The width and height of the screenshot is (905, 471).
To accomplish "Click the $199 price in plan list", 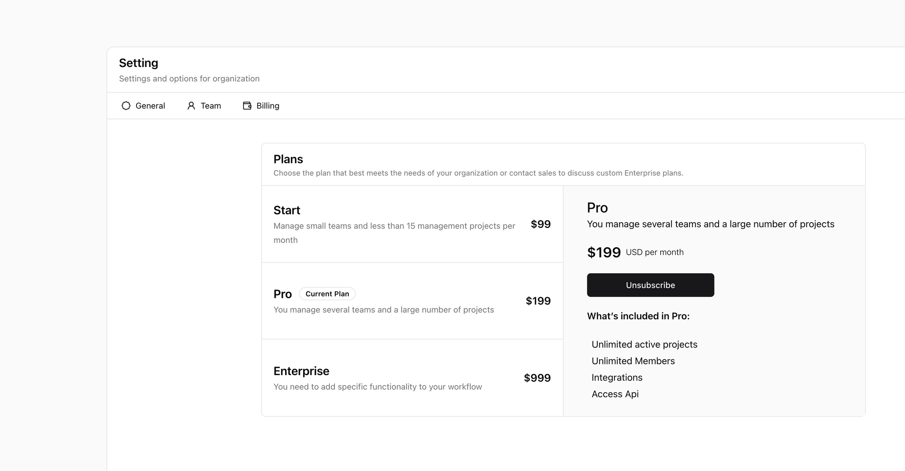I will pos(538,301).
